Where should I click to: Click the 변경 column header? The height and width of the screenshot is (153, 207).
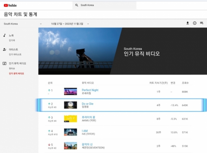(173, 83)
